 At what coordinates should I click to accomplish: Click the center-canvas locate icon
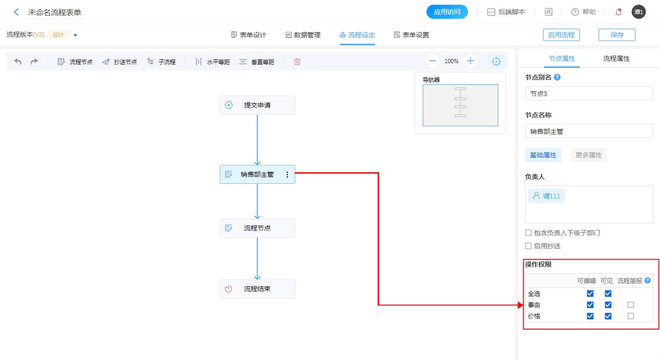click(x=496, y=61)
